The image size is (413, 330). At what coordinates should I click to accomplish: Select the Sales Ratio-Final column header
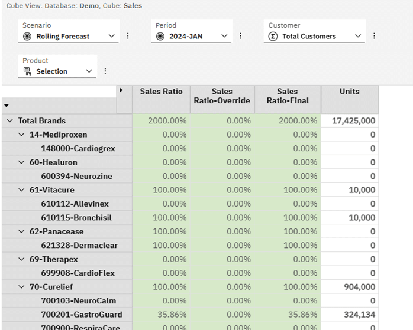click(x=288, y=99)
